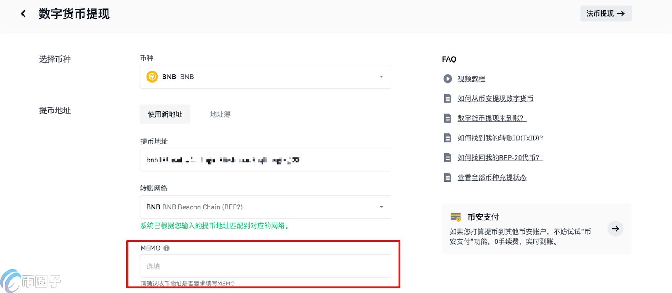Open the 视频教程 link
This screenshot has height=293, width=672.
[x=471, y=79]
